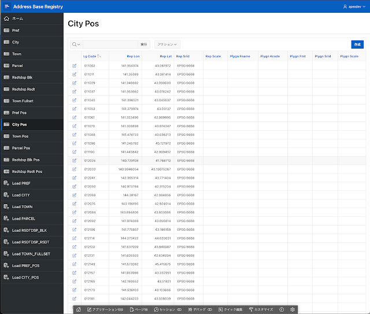Open アプリケーション100 in developer toolbar
Viewport: 370px width, 314px height.
point(105,309)
